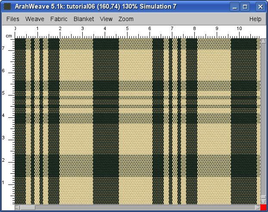This screenshot has width=268, height=212.
Task: Click the vertical scrollbar up arrow
Action: [x=263, y=41]
